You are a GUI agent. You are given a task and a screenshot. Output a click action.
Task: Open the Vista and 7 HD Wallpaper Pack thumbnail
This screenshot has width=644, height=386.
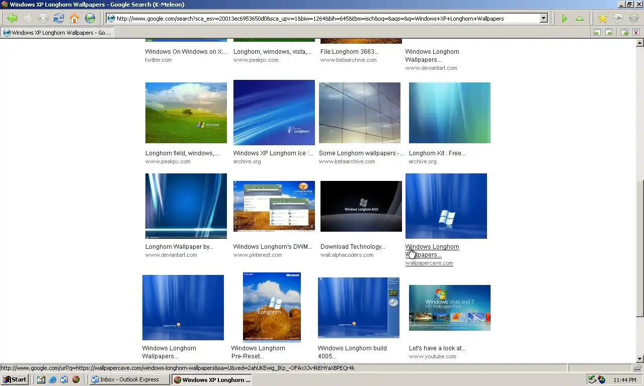(x=450, y=308)
